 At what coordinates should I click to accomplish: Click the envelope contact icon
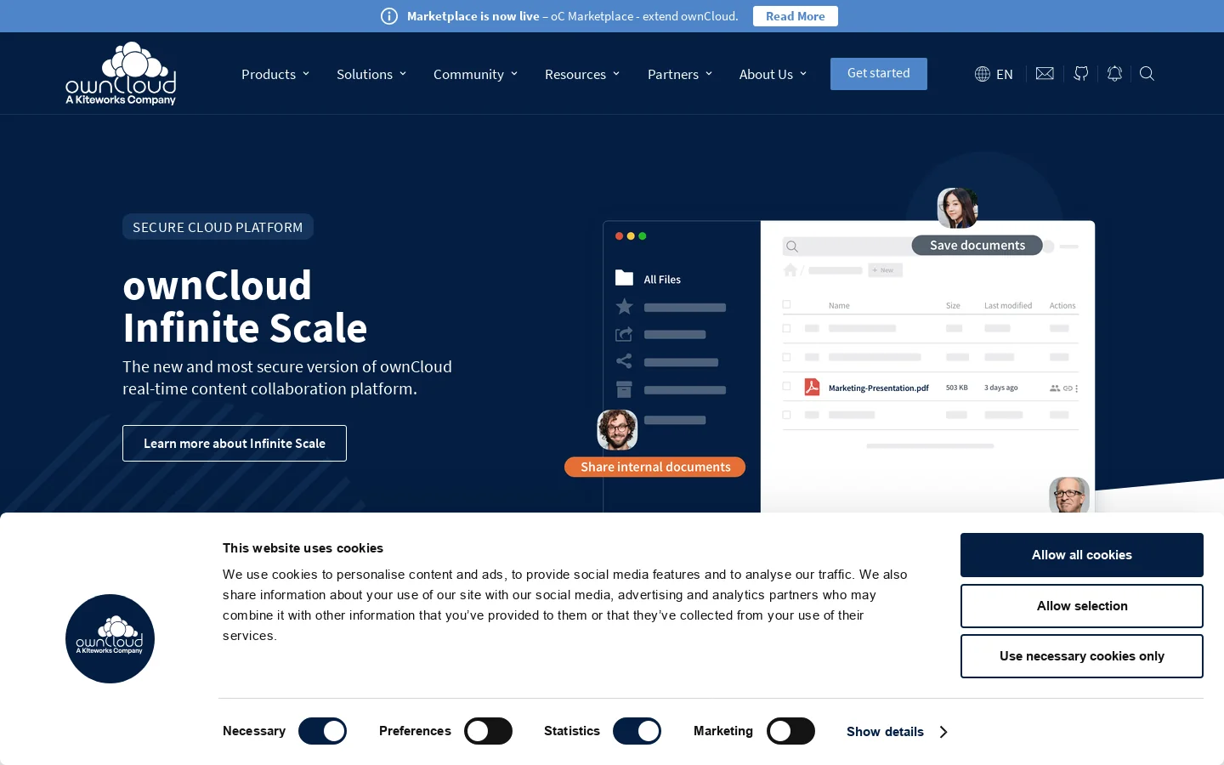[1045, 74]
